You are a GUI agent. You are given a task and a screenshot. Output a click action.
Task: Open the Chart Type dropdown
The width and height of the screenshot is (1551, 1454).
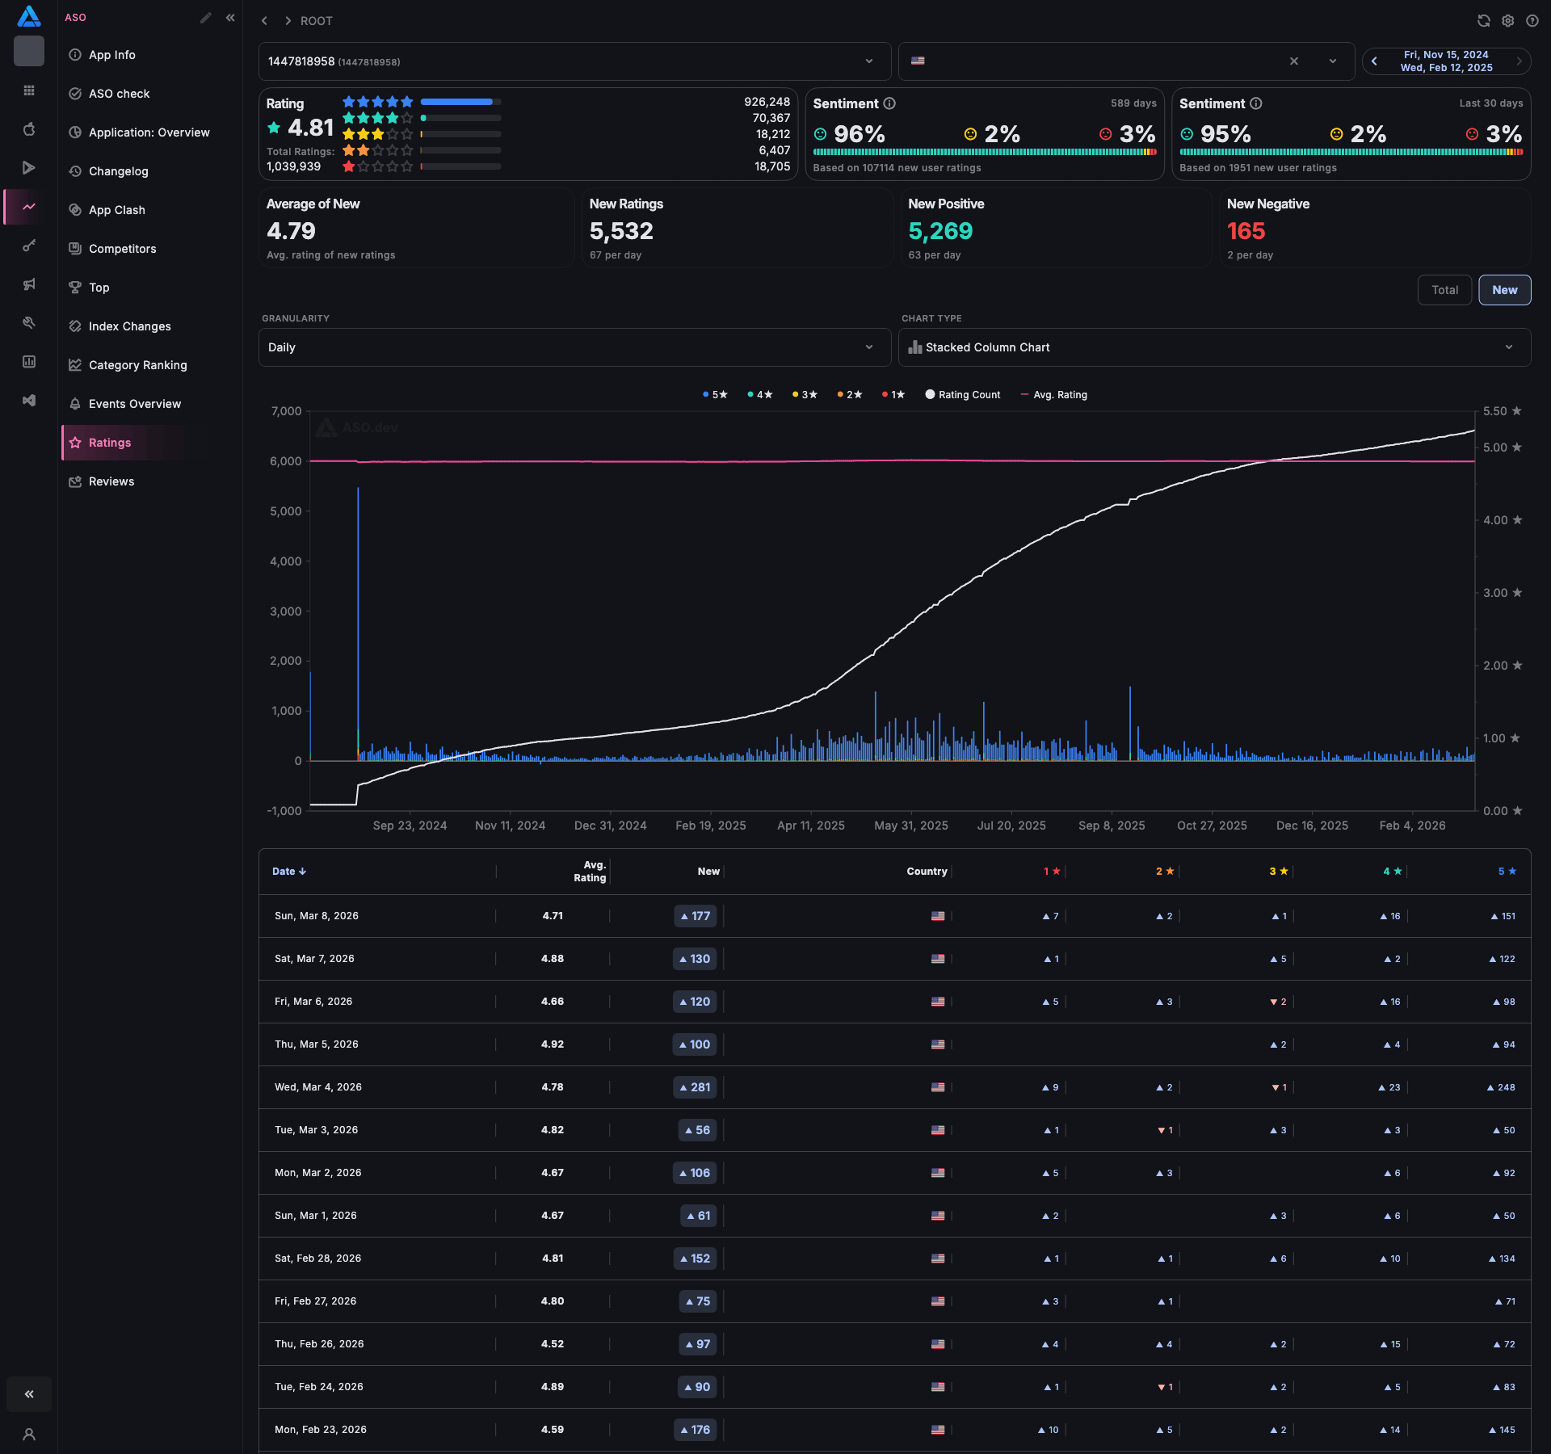[x=1214, y=347]
